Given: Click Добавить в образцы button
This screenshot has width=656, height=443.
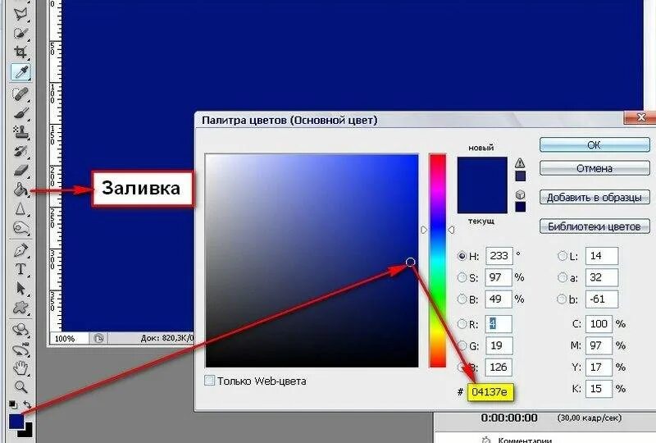Looking at the screenshot, I should click(594, 197).
